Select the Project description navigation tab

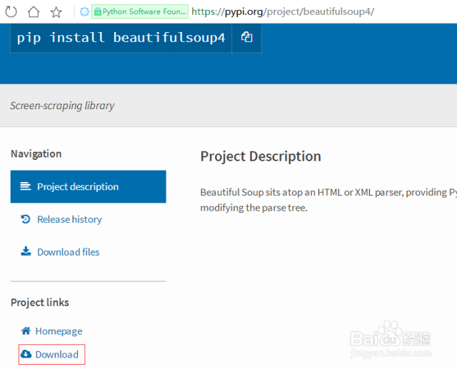point(78,186)
